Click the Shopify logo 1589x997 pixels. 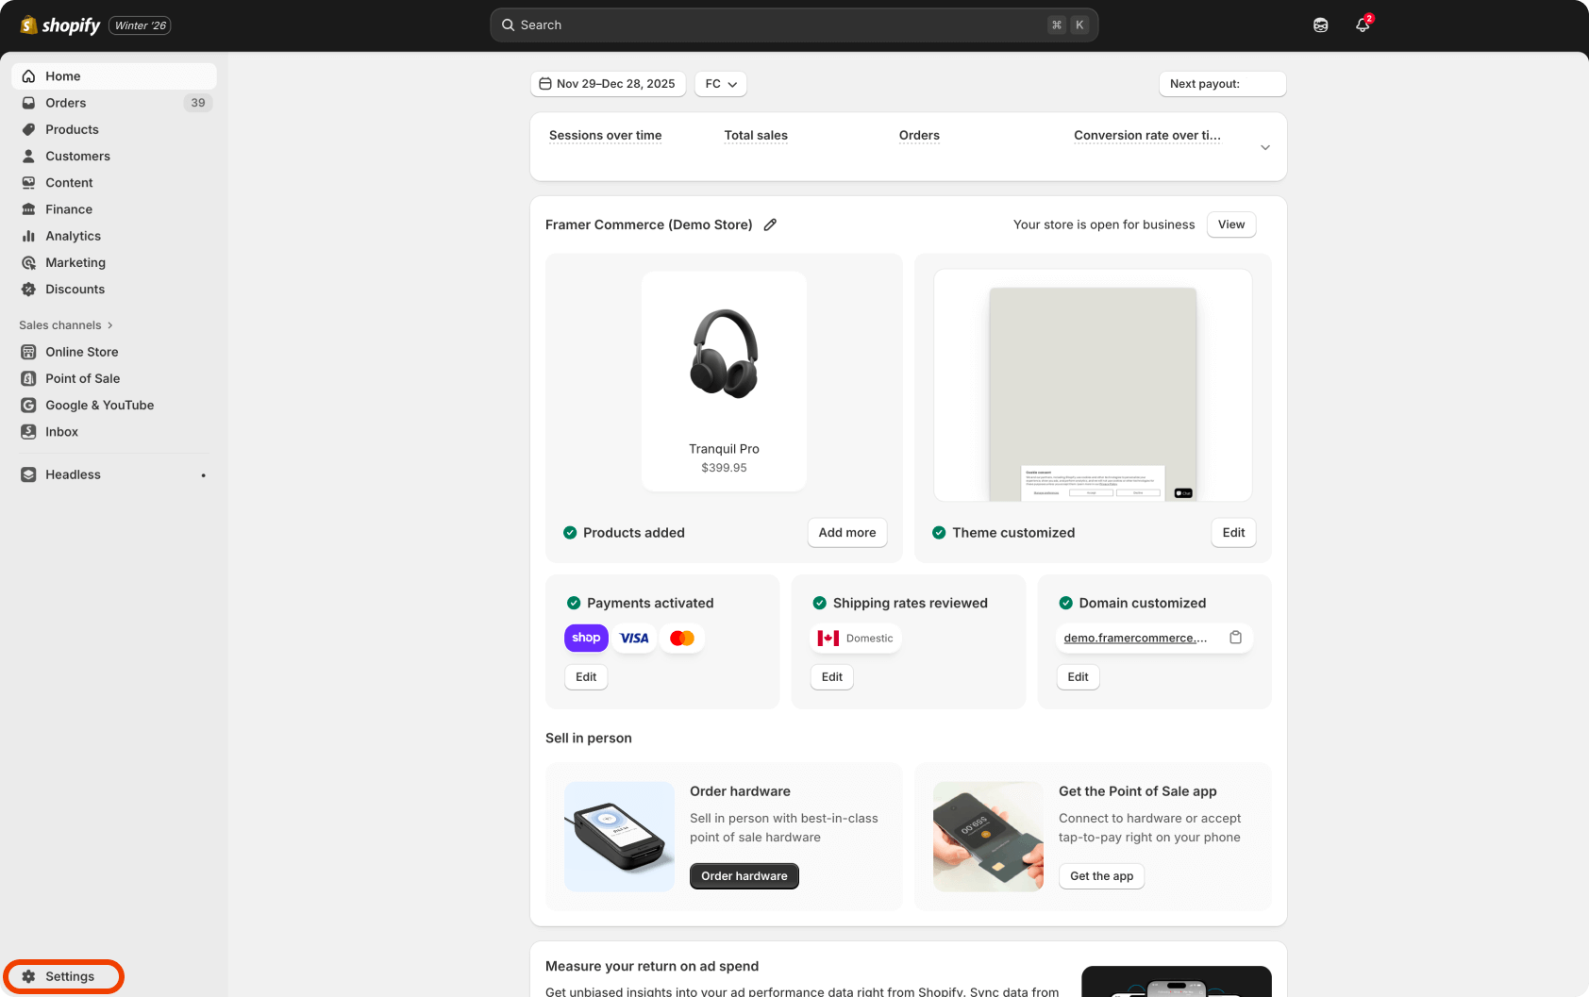(60, 25)
